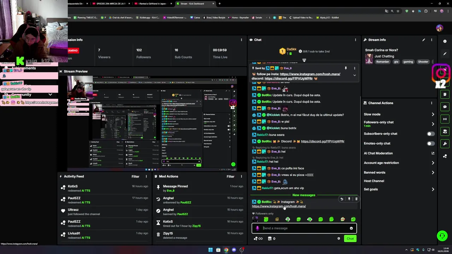Click the broadcast signal icon in sidebar
452x254 pixels.
(445, 119)
